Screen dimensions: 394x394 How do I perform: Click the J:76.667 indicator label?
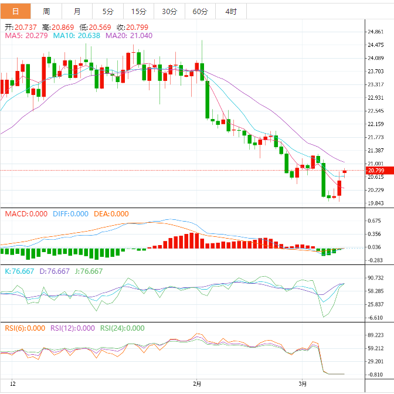[89, 271]
